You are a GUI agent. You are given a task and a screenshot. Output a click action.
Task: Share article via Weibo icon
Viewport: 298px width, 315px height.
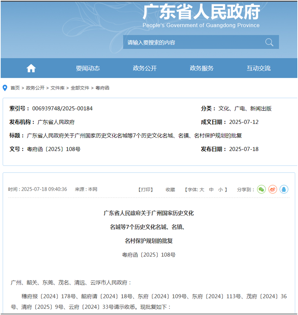tap(273, 189)
